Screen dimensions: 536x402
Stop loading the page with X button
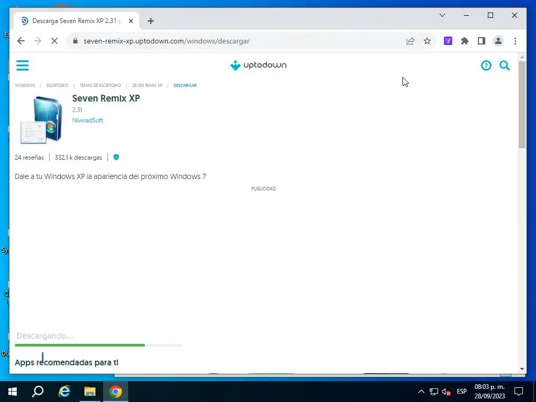(54, 41)
